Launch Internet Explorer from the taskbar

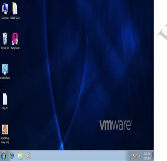click(x=12, y=156)
